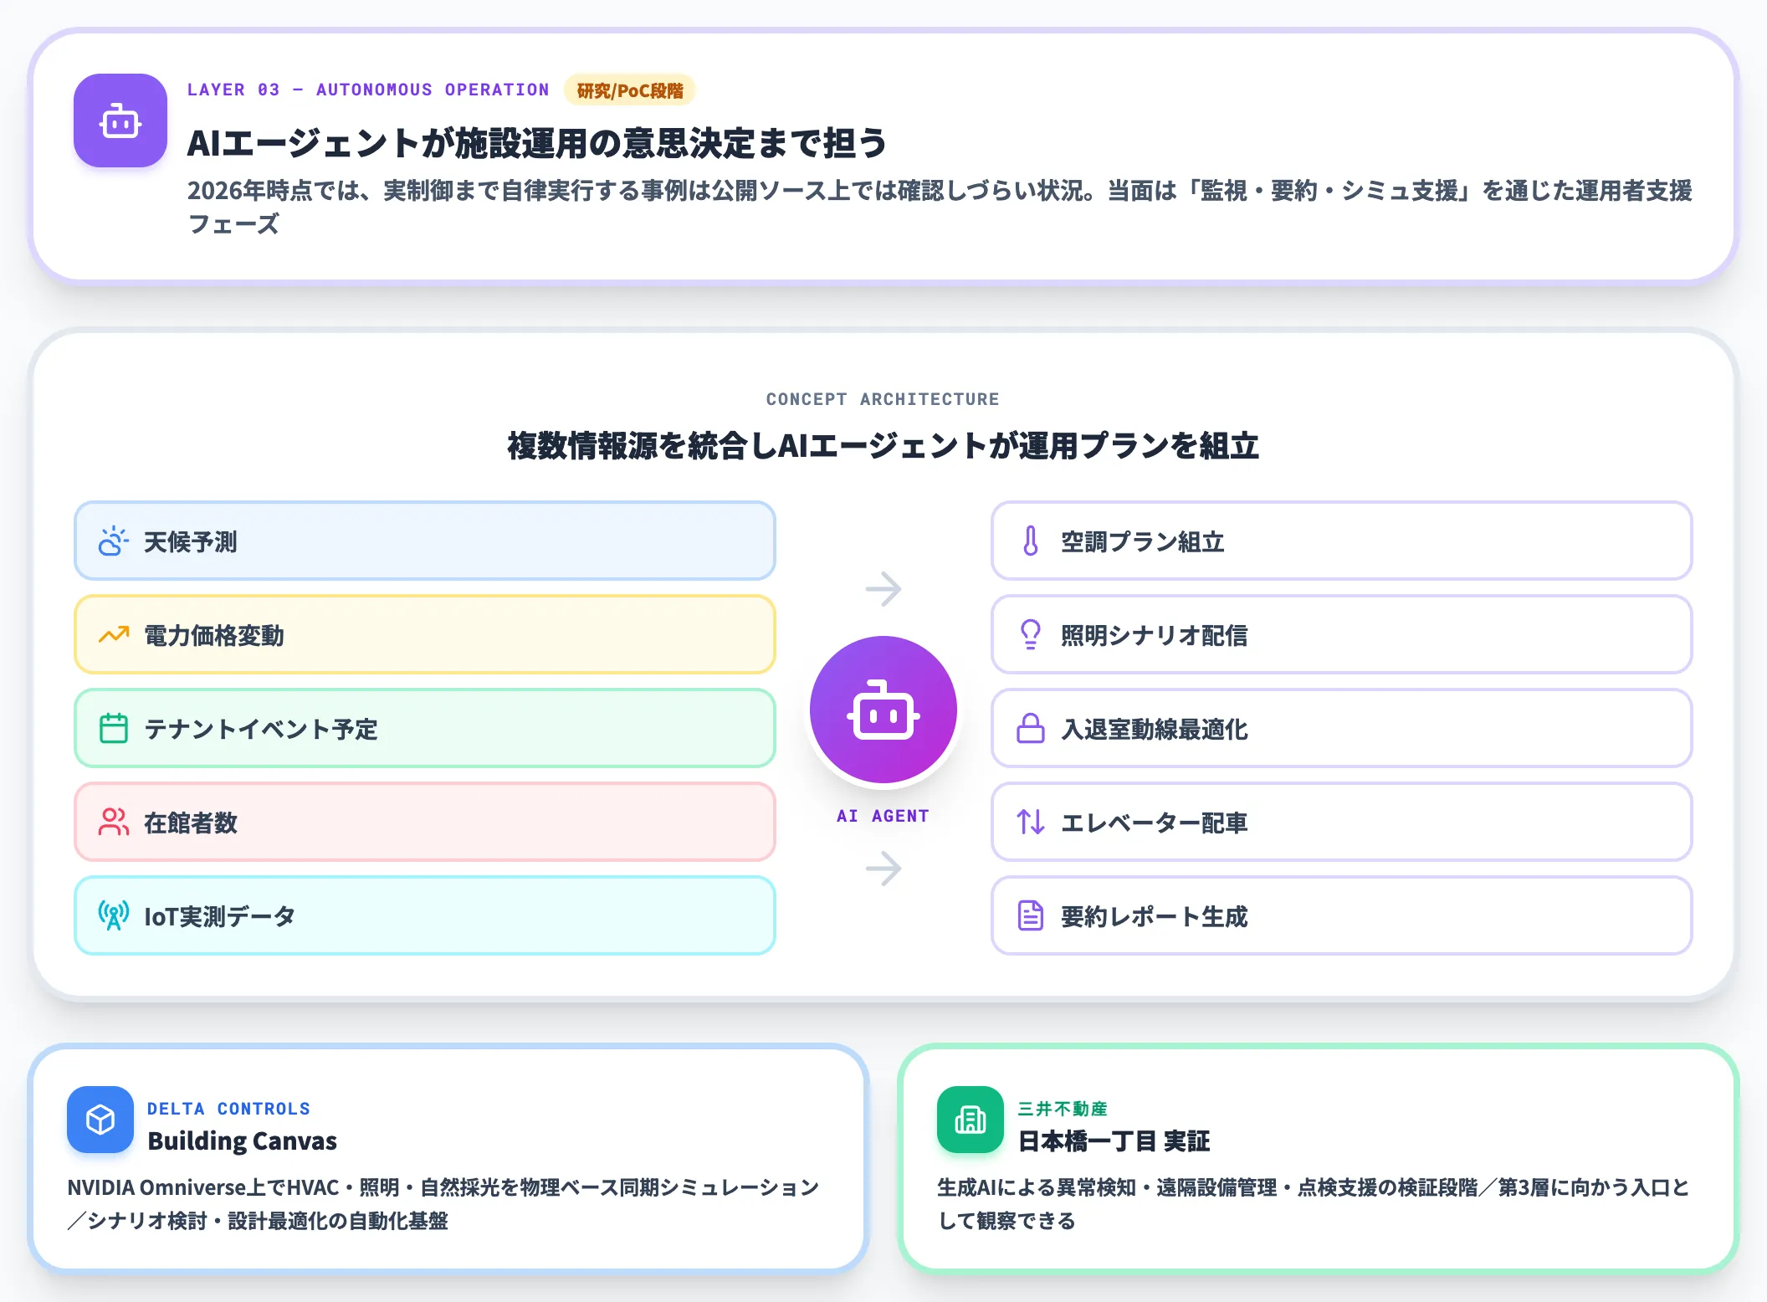The image size is (1767, 1302).
Task: Click the 空調プラン組立 label
Action: 1142,541
